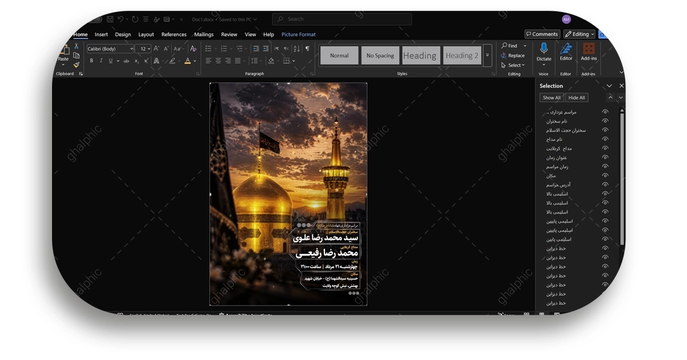Move selected object down in Selection pane
Viewport: 687px width, 360px height.
[621, 97]
